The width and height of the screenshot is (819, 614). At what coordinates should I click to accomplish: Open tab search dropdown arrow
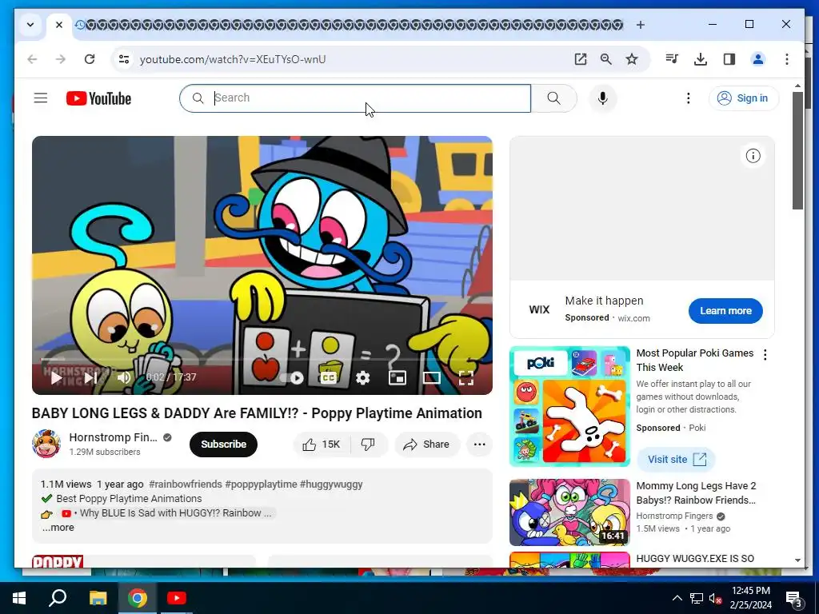(x=30, y=25)
